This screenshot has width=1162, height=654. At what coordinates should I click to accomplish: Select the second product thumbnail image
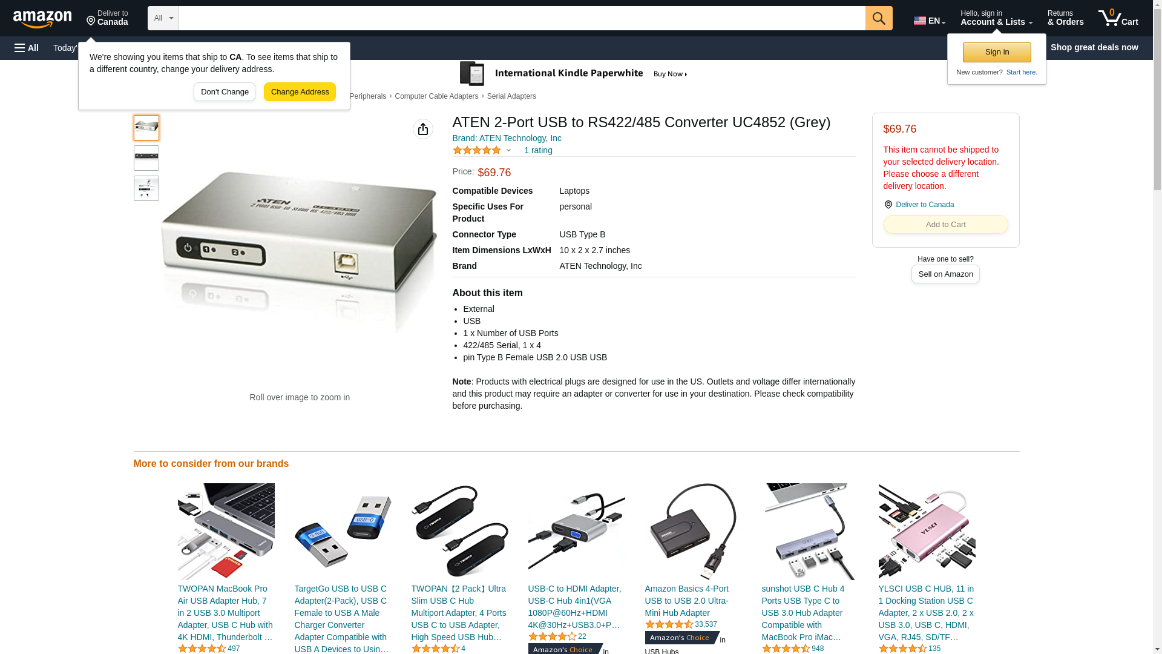tap(146, 158)
